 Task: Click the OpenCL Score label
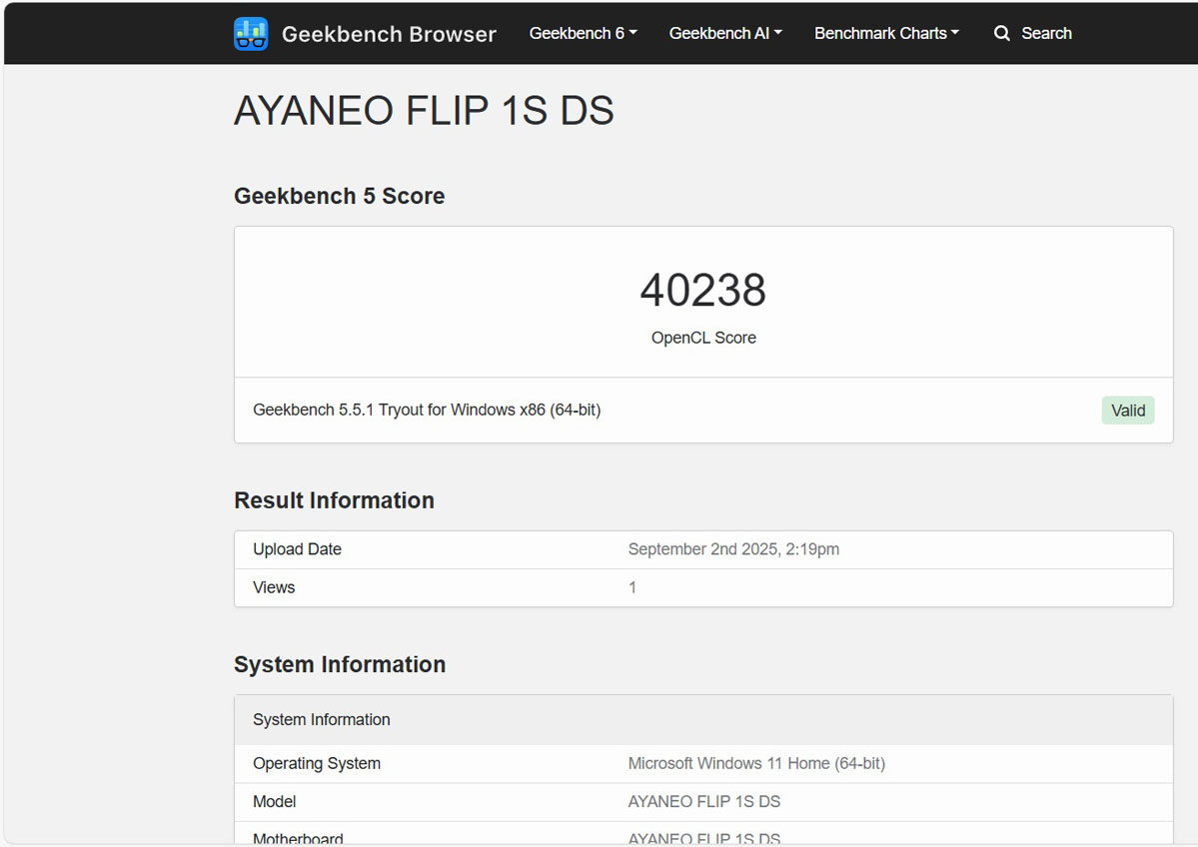[x=703, y=338]
